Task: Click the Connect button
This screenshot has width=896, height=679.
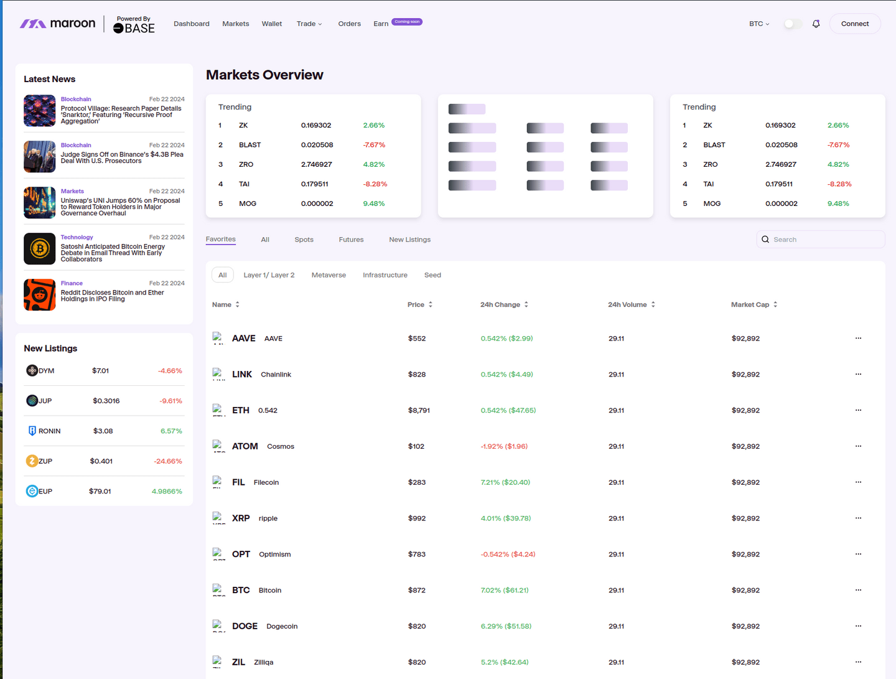Action: [855, 24]
